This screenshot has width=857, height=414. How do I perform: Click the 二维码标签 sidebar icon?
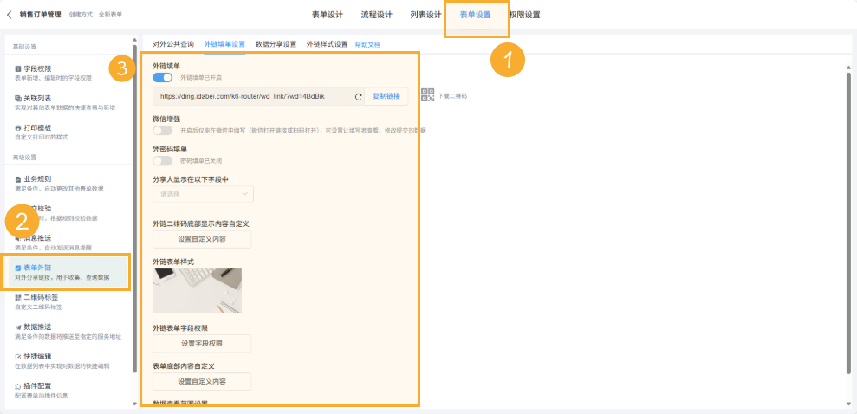(18, 298)
